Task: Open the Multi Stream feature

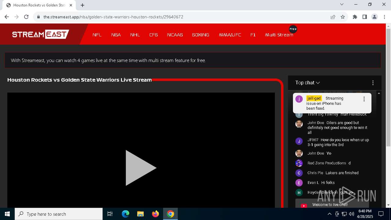Action: pyautogui.click(x=279, y=35)
